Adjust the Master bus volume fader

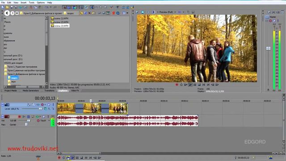[268, 48]
